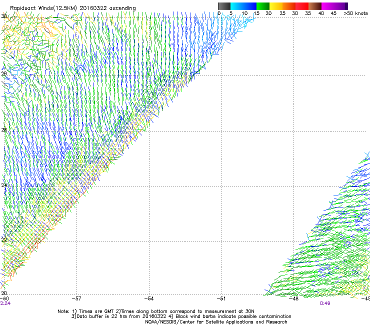This screenshot has height=325, width=370.
Task: Click the purple '2:24' time stamp
Action: (5, 303)
